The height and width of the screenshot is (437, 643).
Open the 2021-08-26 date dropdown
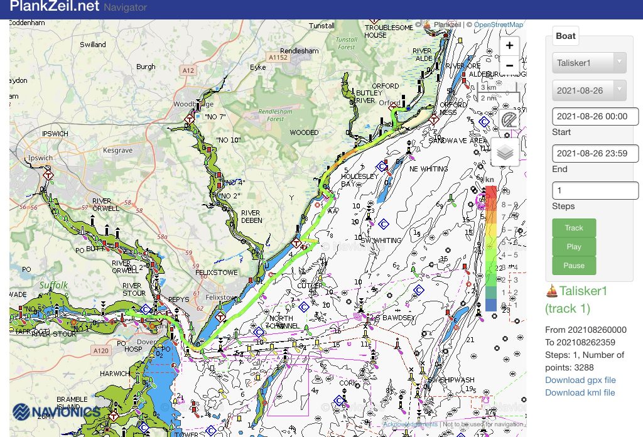[x=589, y=90]
